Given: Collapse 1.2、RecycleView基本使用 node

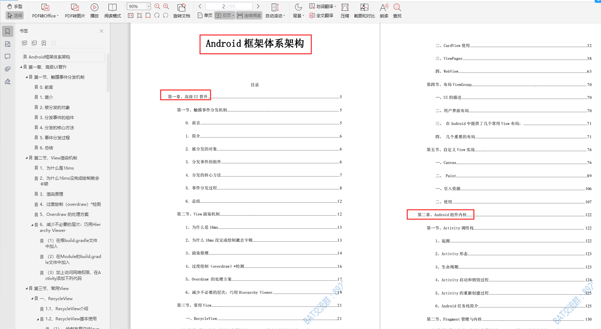Looking at the screenshot, I should [38, 319].
